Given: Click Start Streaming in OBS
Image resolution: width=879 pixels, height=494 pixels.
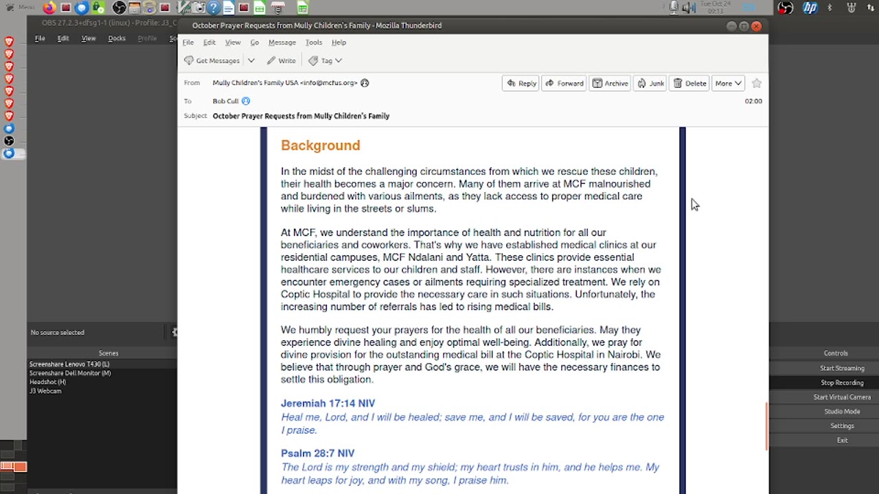Looking at the screenshot, I should [x=842, y=368].
